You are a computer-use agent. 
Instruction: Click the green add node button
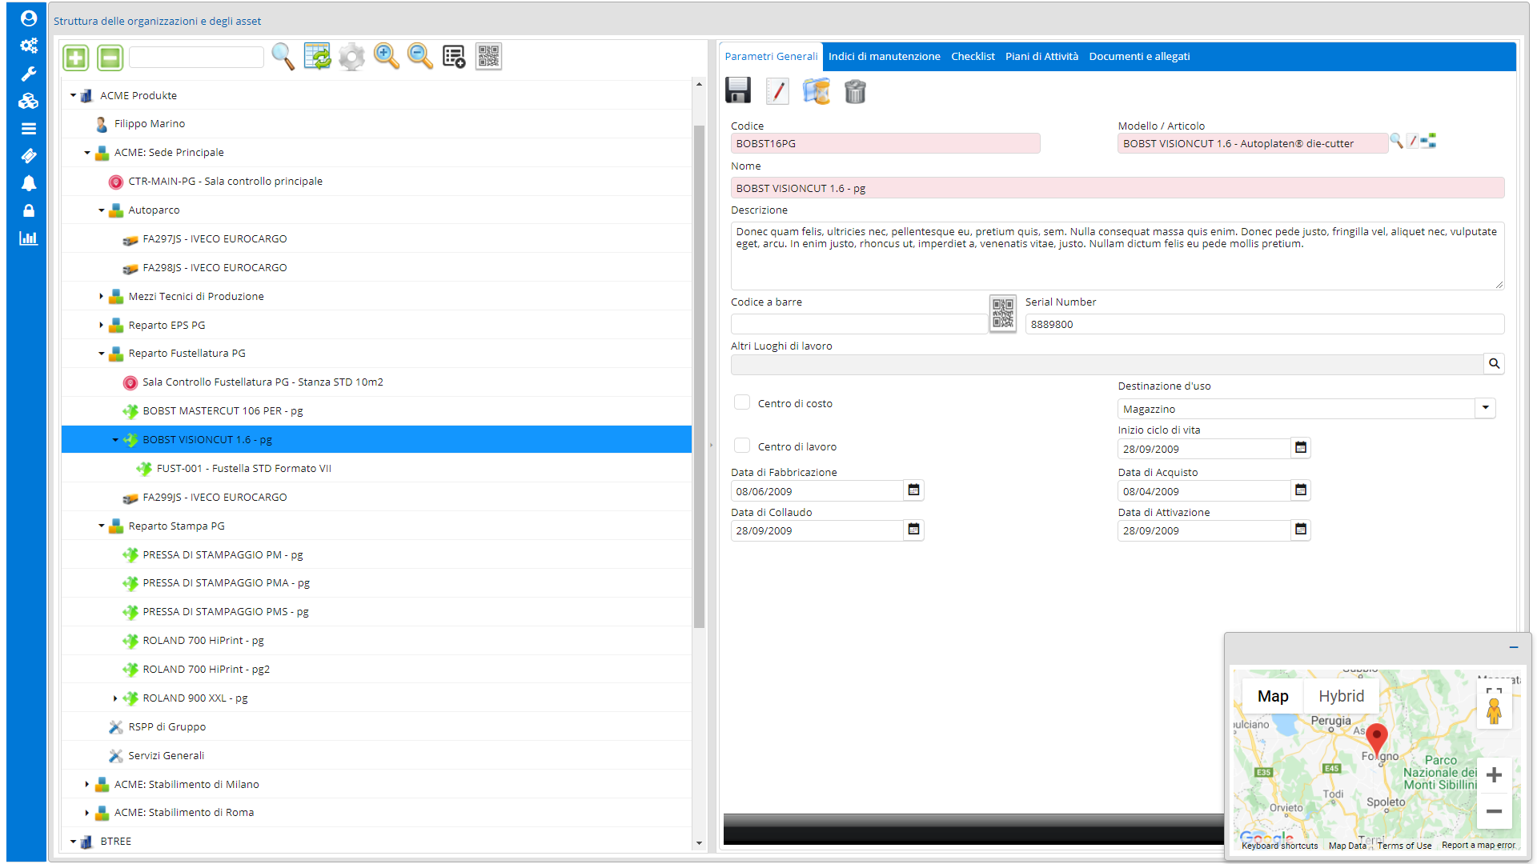coord(76,57)
